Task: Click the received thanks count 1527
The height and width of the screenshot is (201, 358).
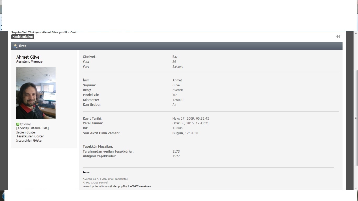Action: point(176,156)
